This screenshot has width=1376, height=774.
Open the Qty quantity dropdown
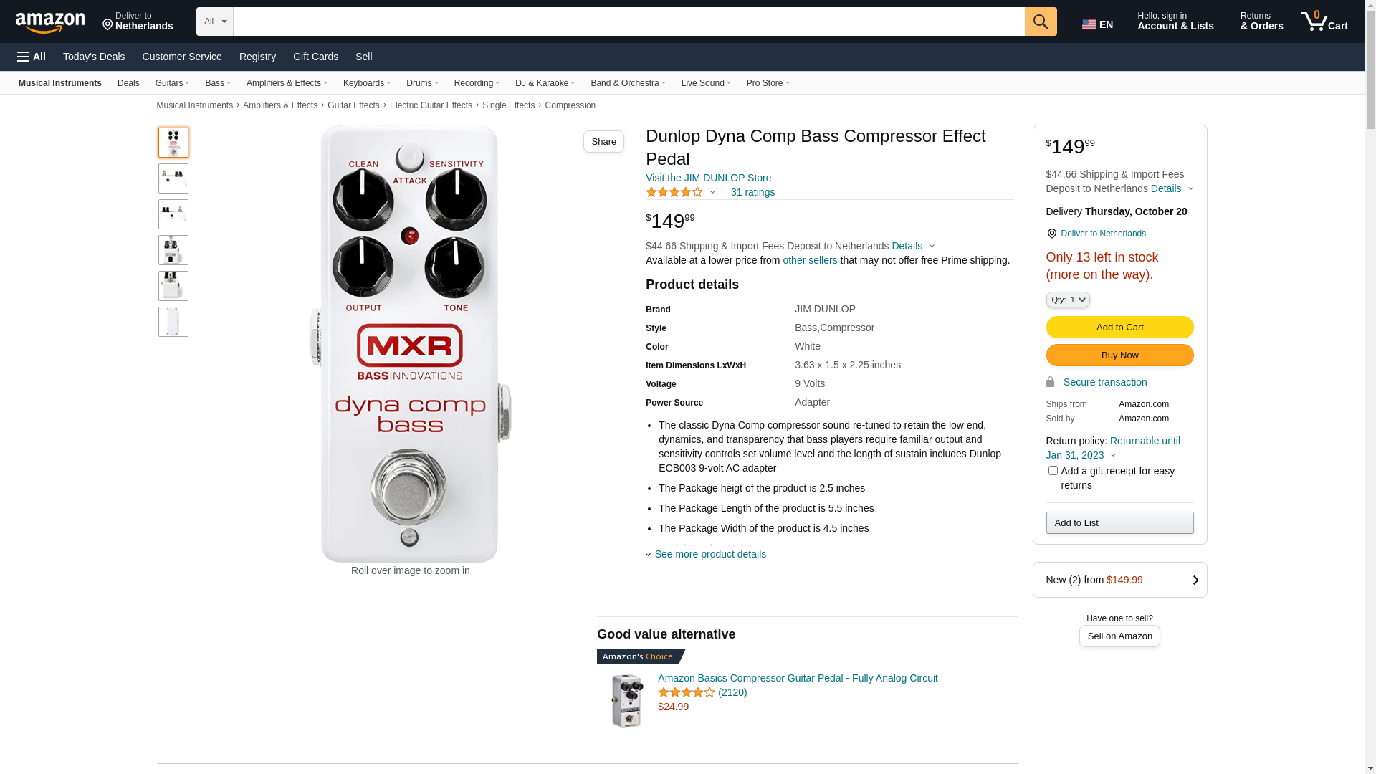pos(1067,300)
